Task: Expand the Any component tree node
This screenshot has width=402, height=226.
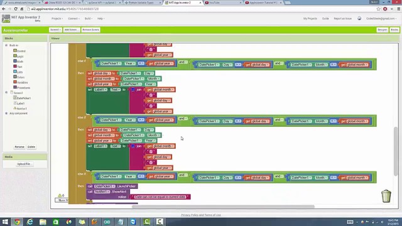Action: 6,113
